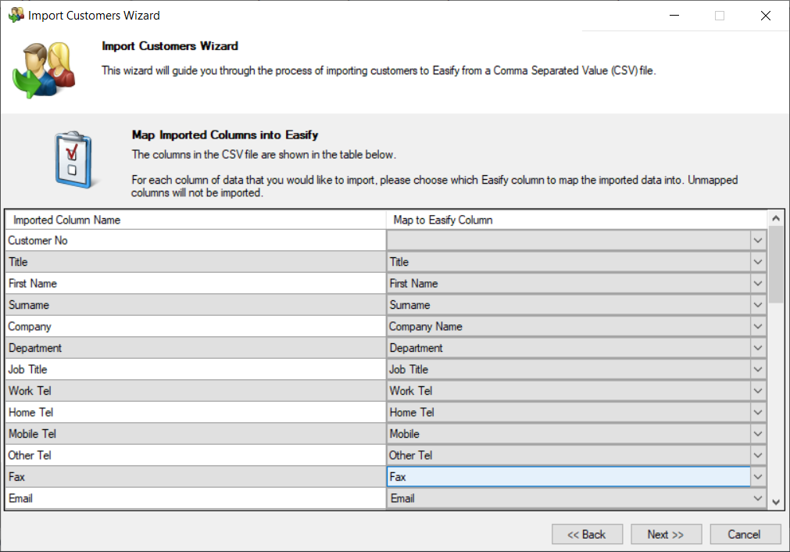Select the Job Title imported column cell
The height and width of the screenshot is (552, 790).
click(195, 370)
